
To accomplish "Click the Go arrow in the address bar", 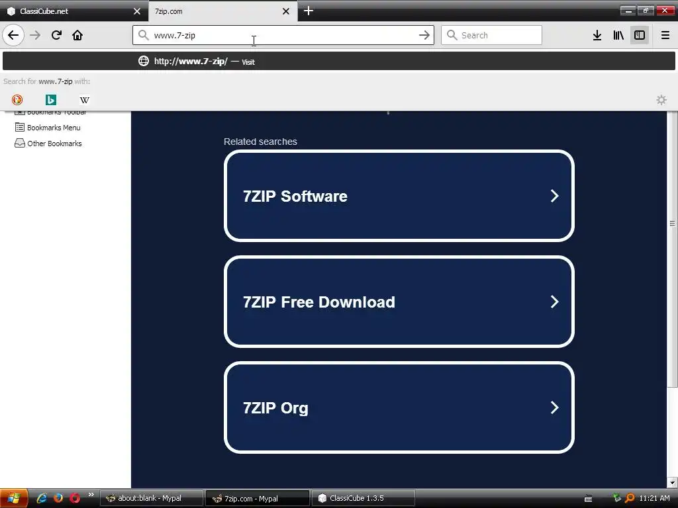I will (424, 35).
